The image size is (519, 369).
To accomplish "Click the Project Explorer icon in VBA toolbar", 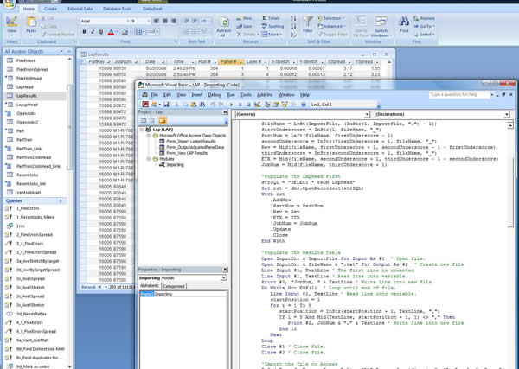I will (267, 105).
